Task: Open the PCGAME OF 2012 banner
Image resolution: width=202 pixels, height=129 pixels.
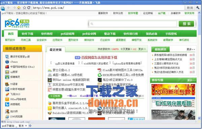Action: pyautogui.click(x=173, y=115)
